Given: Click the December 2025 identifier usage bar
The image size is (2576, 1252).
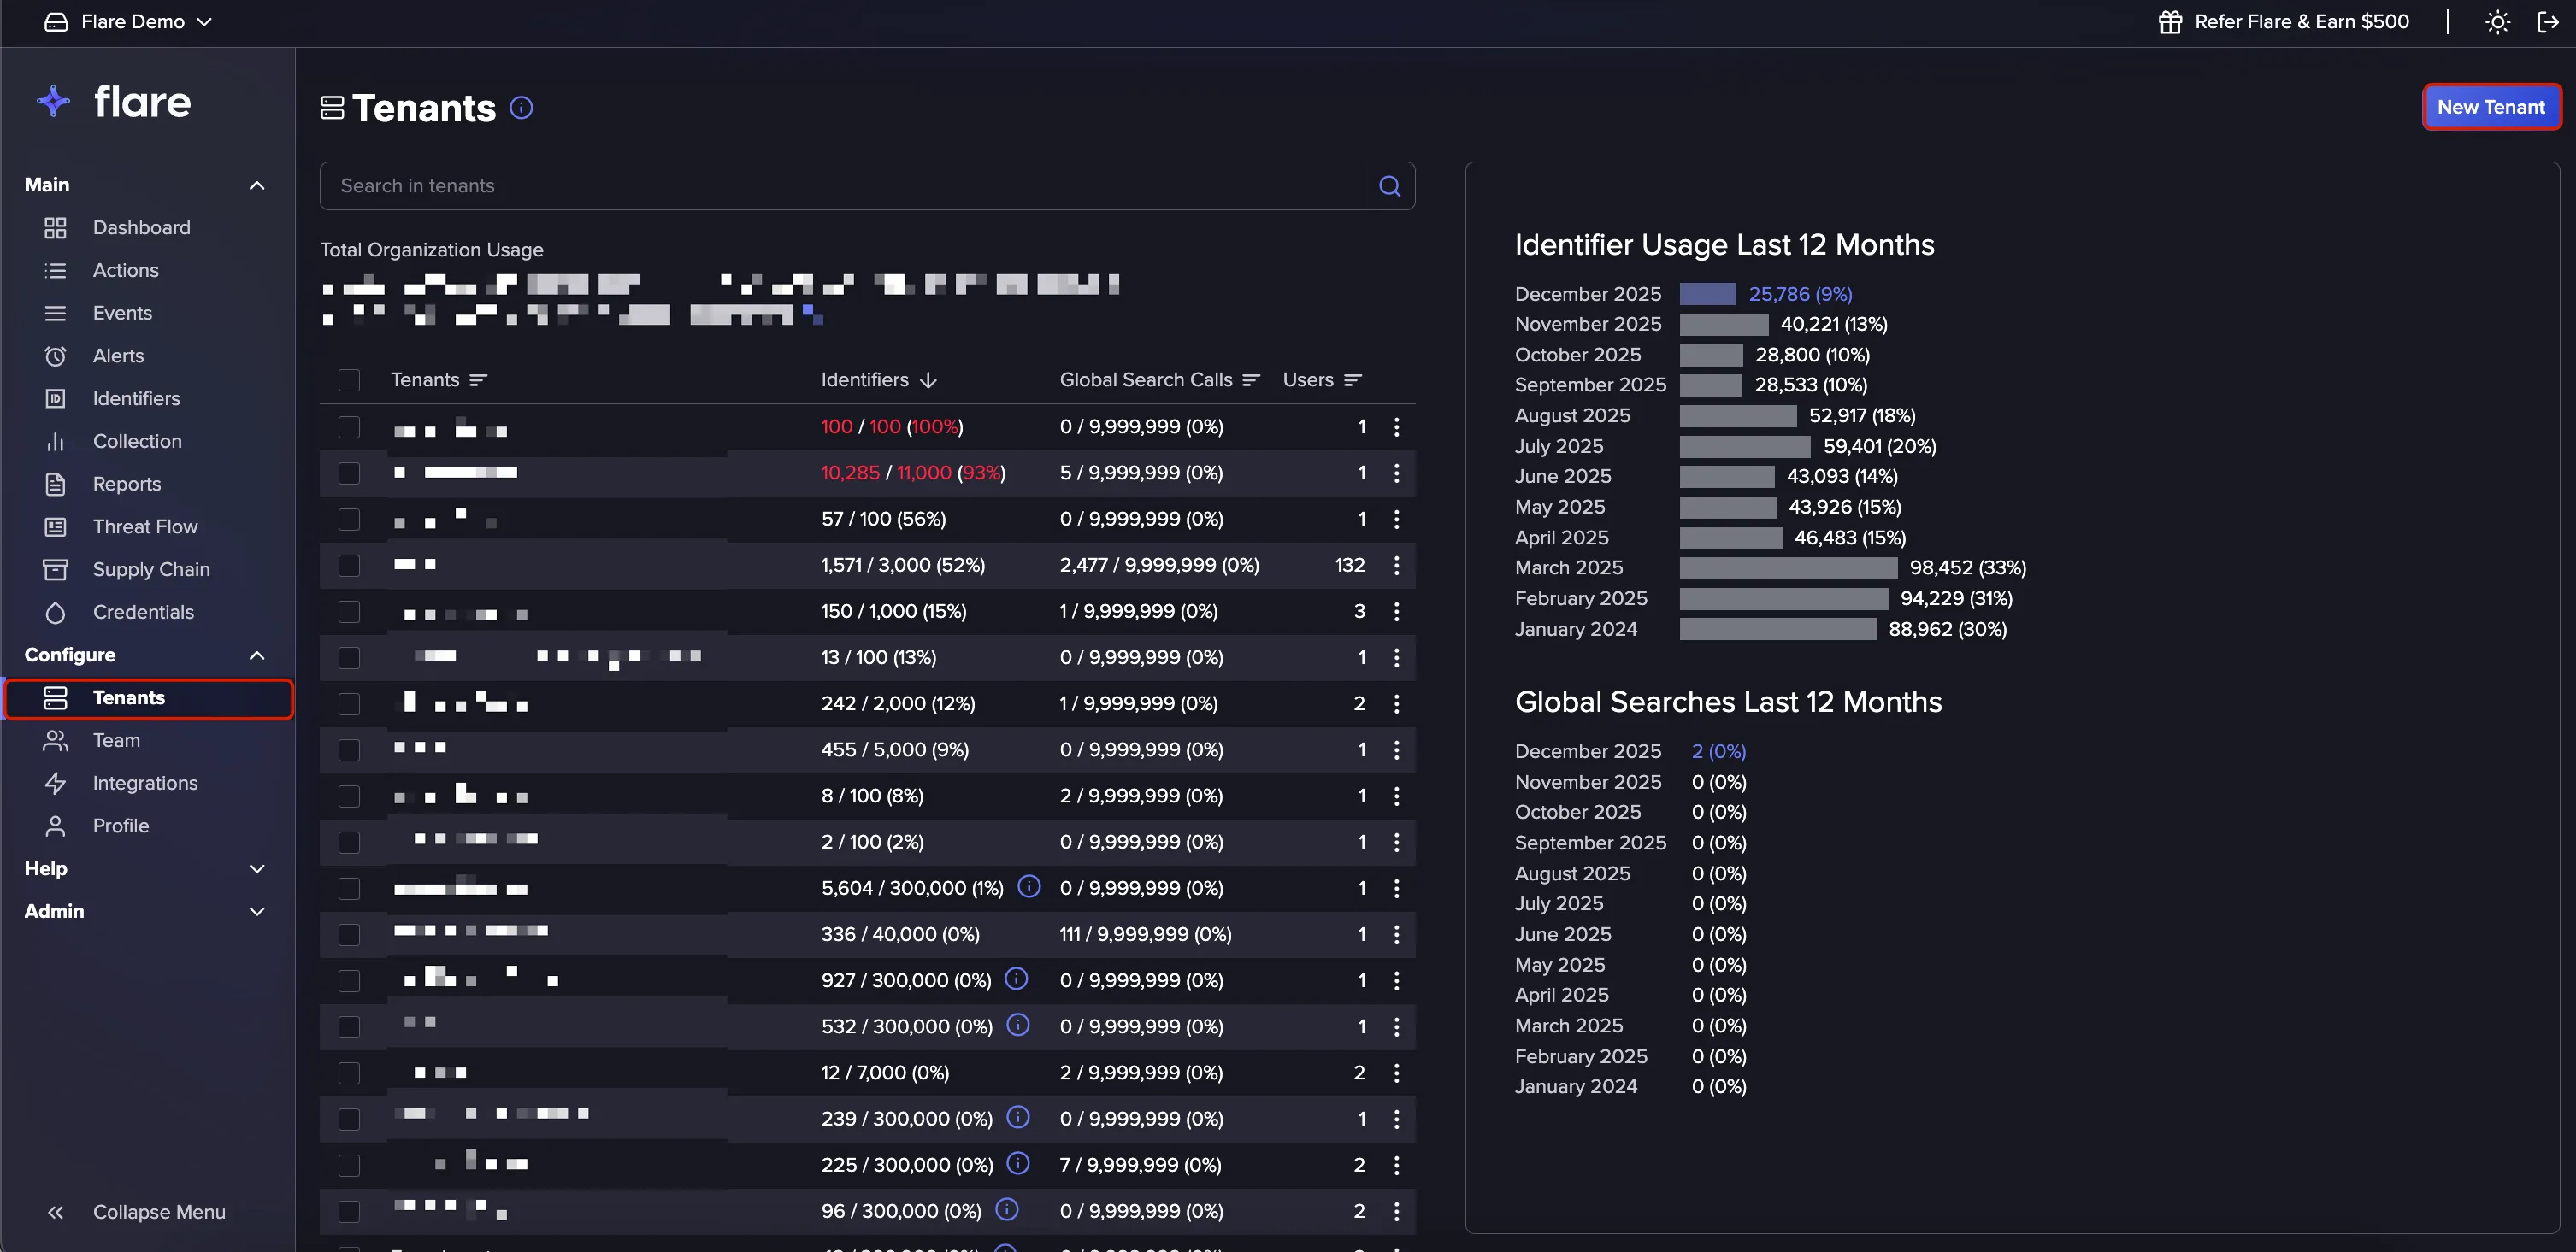Looking at the screenshot, I should tap(1707, 295).
